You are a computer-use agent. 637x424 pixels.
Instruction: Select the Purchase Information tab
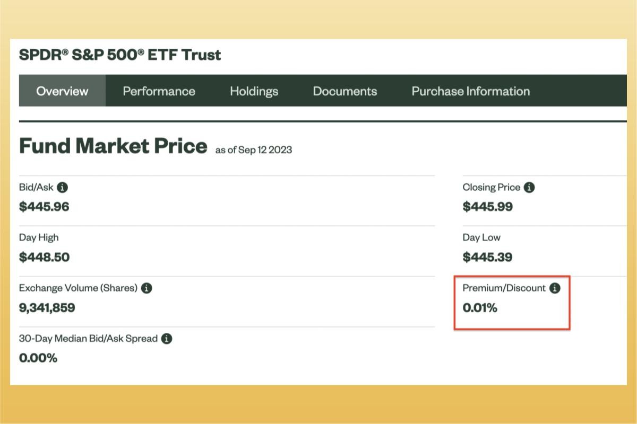(x=470, y=91)
